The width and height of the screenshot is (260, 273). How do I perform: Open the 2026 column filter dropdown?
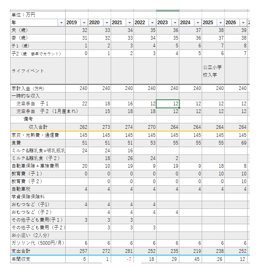click(243, 23)
